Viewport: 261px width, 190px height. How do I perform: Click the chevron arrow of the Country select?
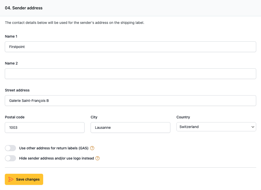[x=253, y=127]
